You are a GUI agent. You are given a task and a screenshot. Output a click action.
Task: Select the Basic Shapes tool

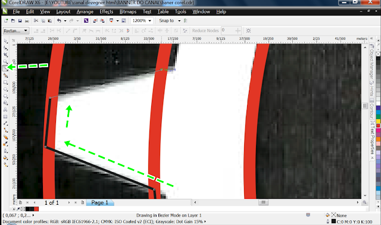tap(5, 103)
